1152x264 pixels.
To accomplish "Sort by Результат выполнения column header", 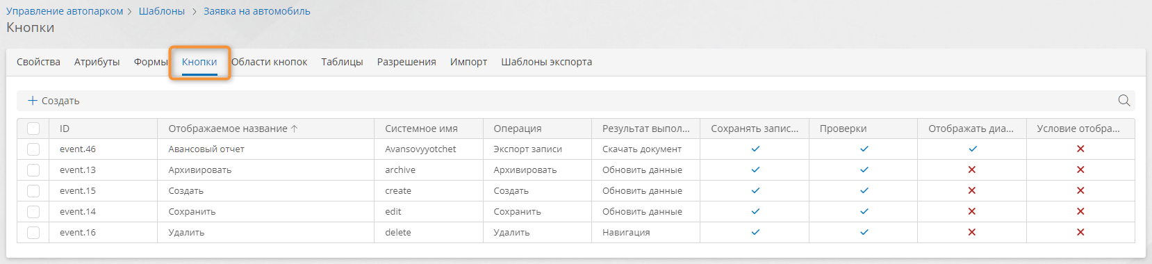I will (646, 129).
